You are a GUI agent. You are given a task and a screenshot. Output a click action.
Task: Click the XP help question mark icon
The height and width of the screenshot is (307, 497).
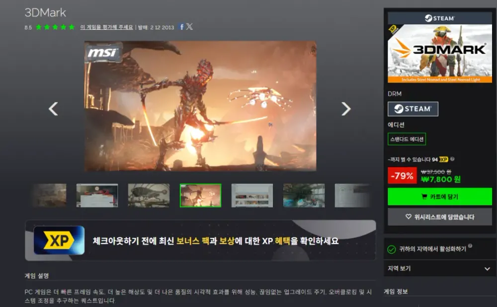pyautogui.click(x=452, y=159)
